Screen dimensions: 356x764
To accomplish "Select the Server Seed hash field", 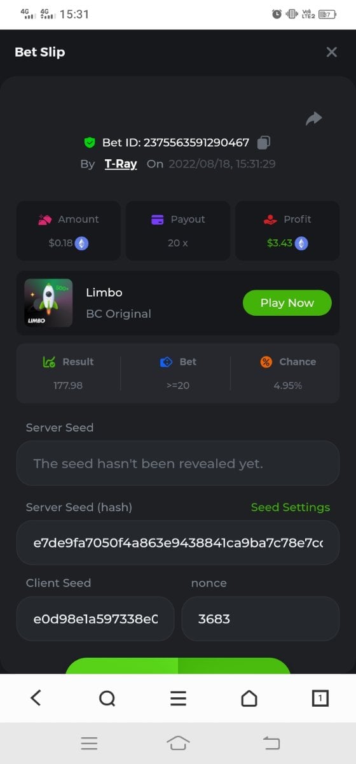I will 178,543.
